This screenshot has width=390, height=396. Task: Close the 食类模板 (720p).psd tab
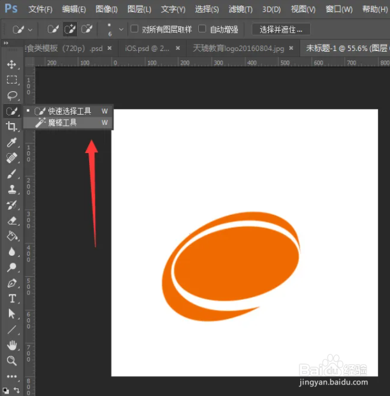click(110, 48)
